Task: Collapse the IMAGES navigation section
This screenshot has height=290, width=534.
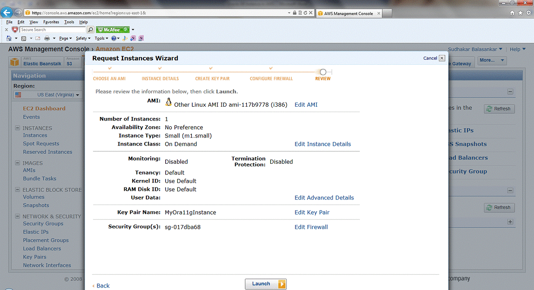Action: click(x=18, y=163)
